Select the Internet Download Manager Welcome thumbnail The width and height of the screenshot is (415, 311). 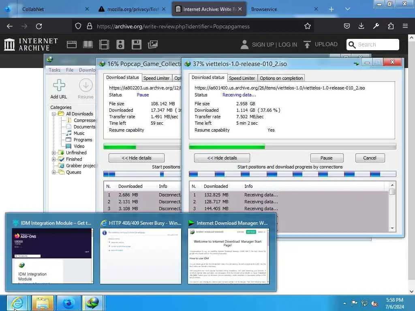click(x=229, y=252)
